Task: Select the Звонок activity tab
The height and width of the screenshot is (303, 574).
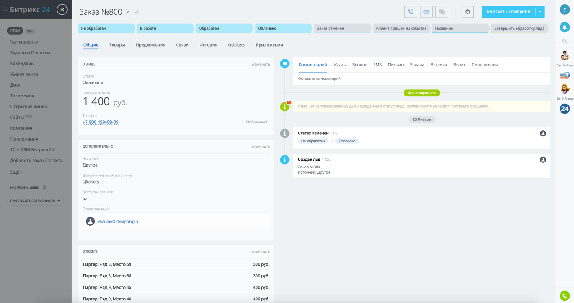Action: coord(359,65)
